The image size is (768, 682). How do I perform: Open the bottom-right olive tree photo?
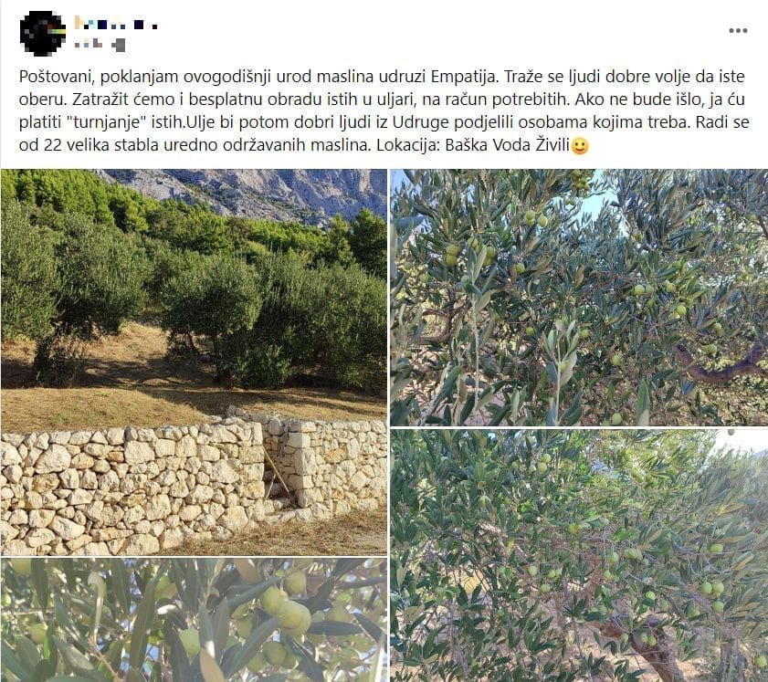pyautogui.click(x=579, y=556)
